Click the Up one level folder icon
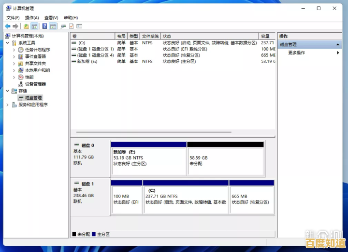The height and width of the screenshot is (252, 348). click(x=26, y=26)
